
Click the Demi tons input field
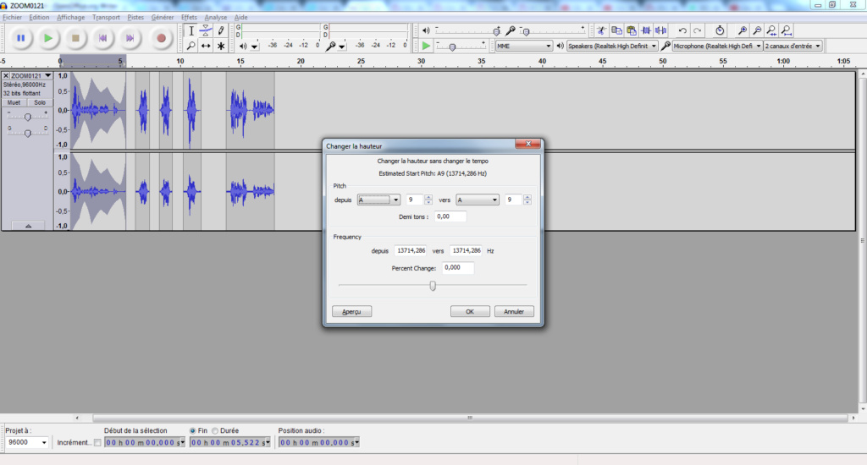pos(450,216)
